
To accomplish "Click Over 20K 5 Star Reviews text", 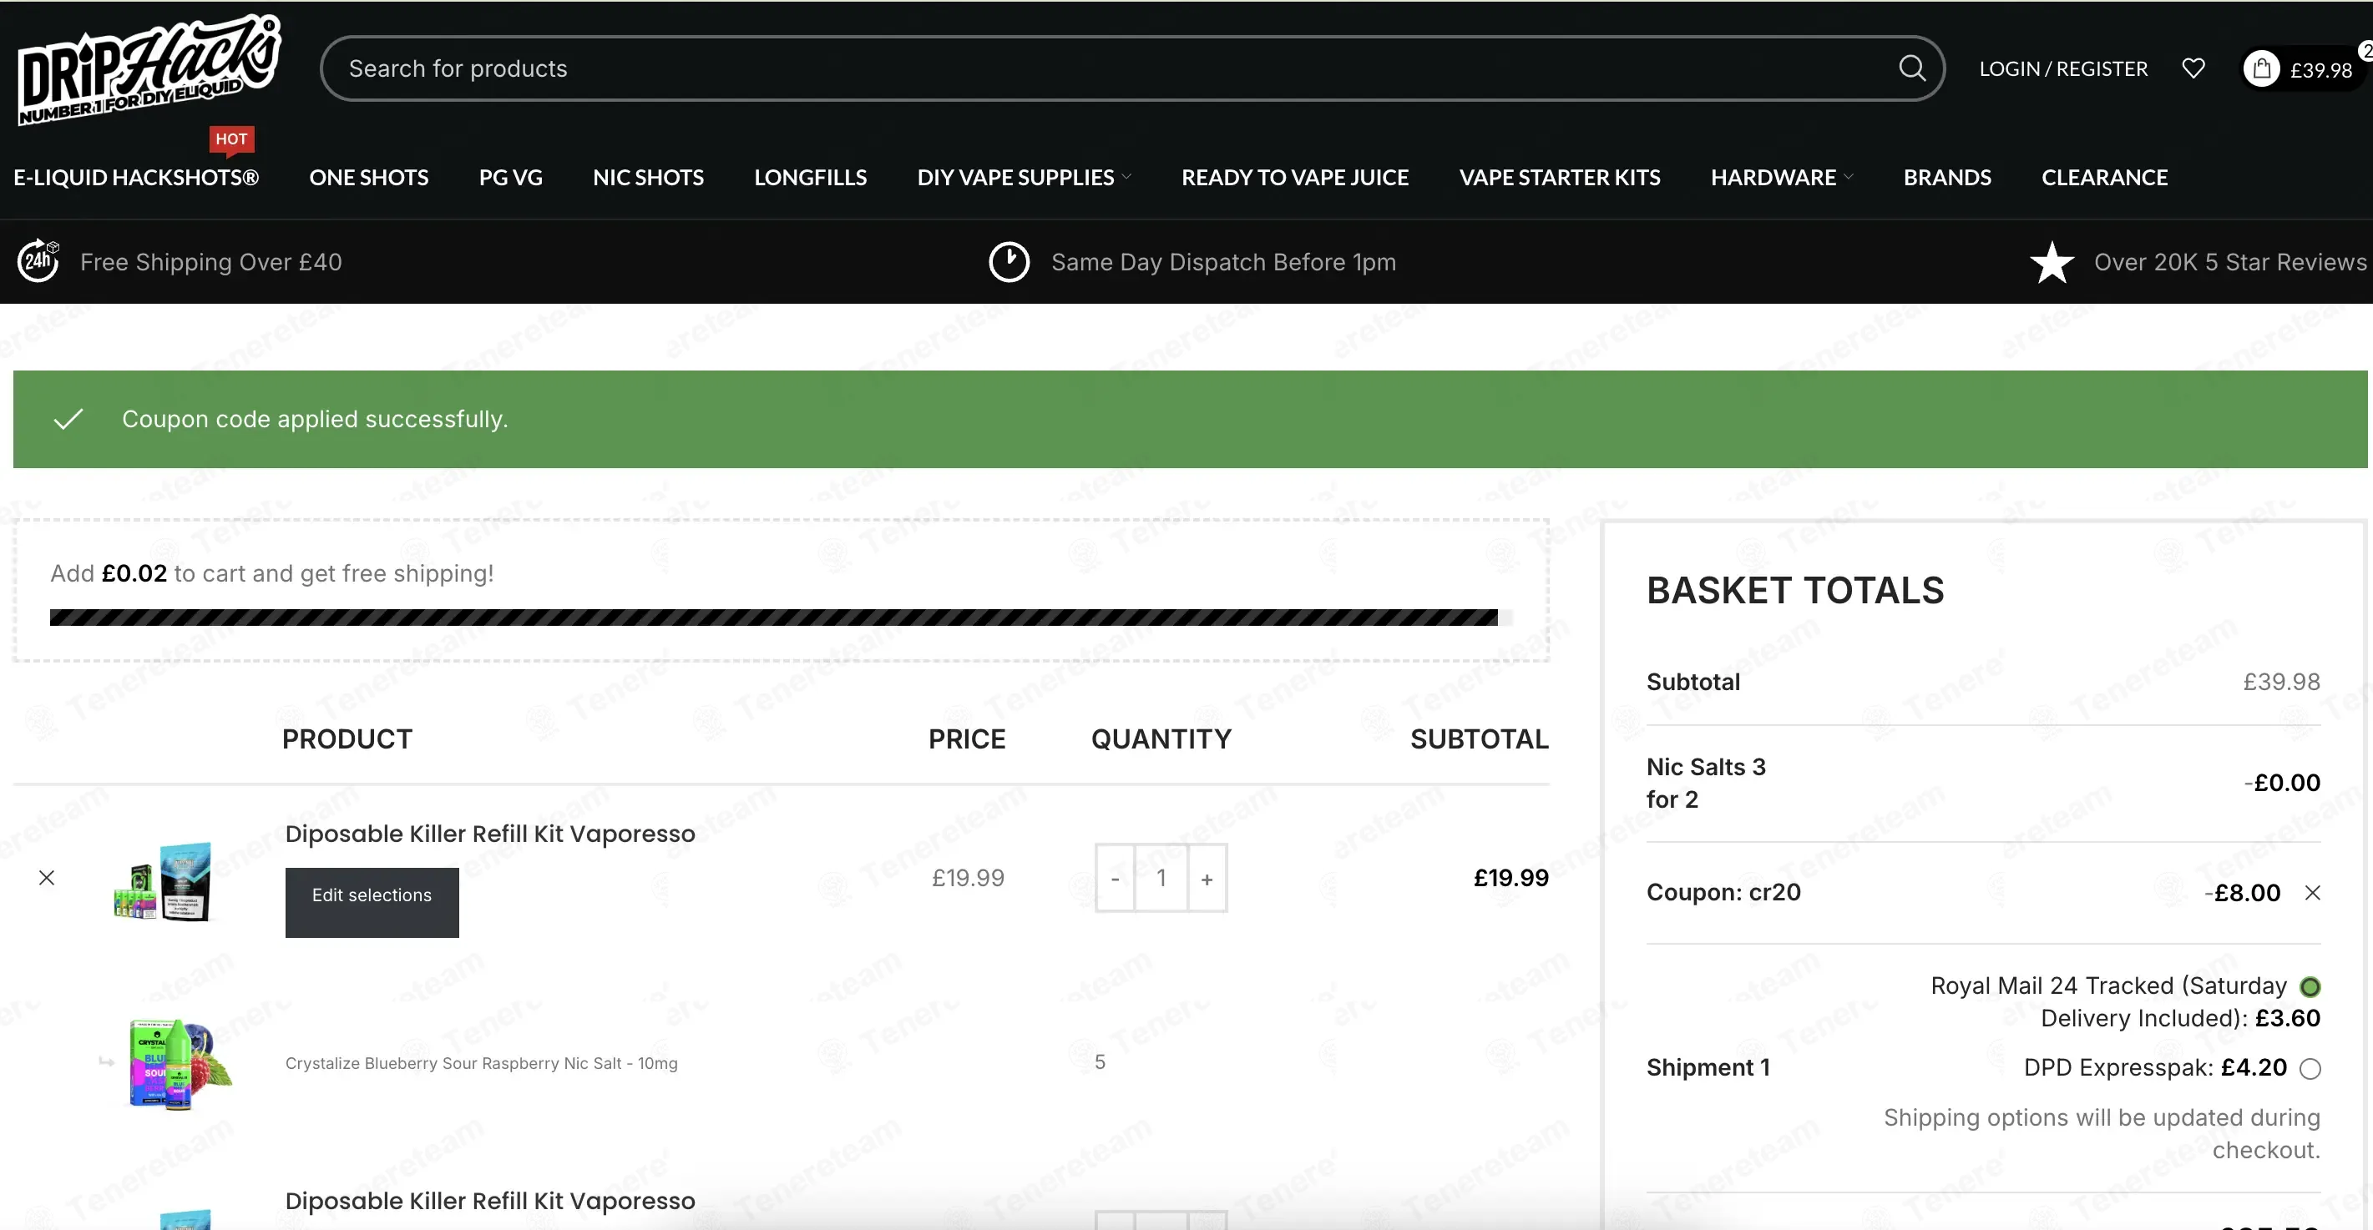I will 2230,262.
